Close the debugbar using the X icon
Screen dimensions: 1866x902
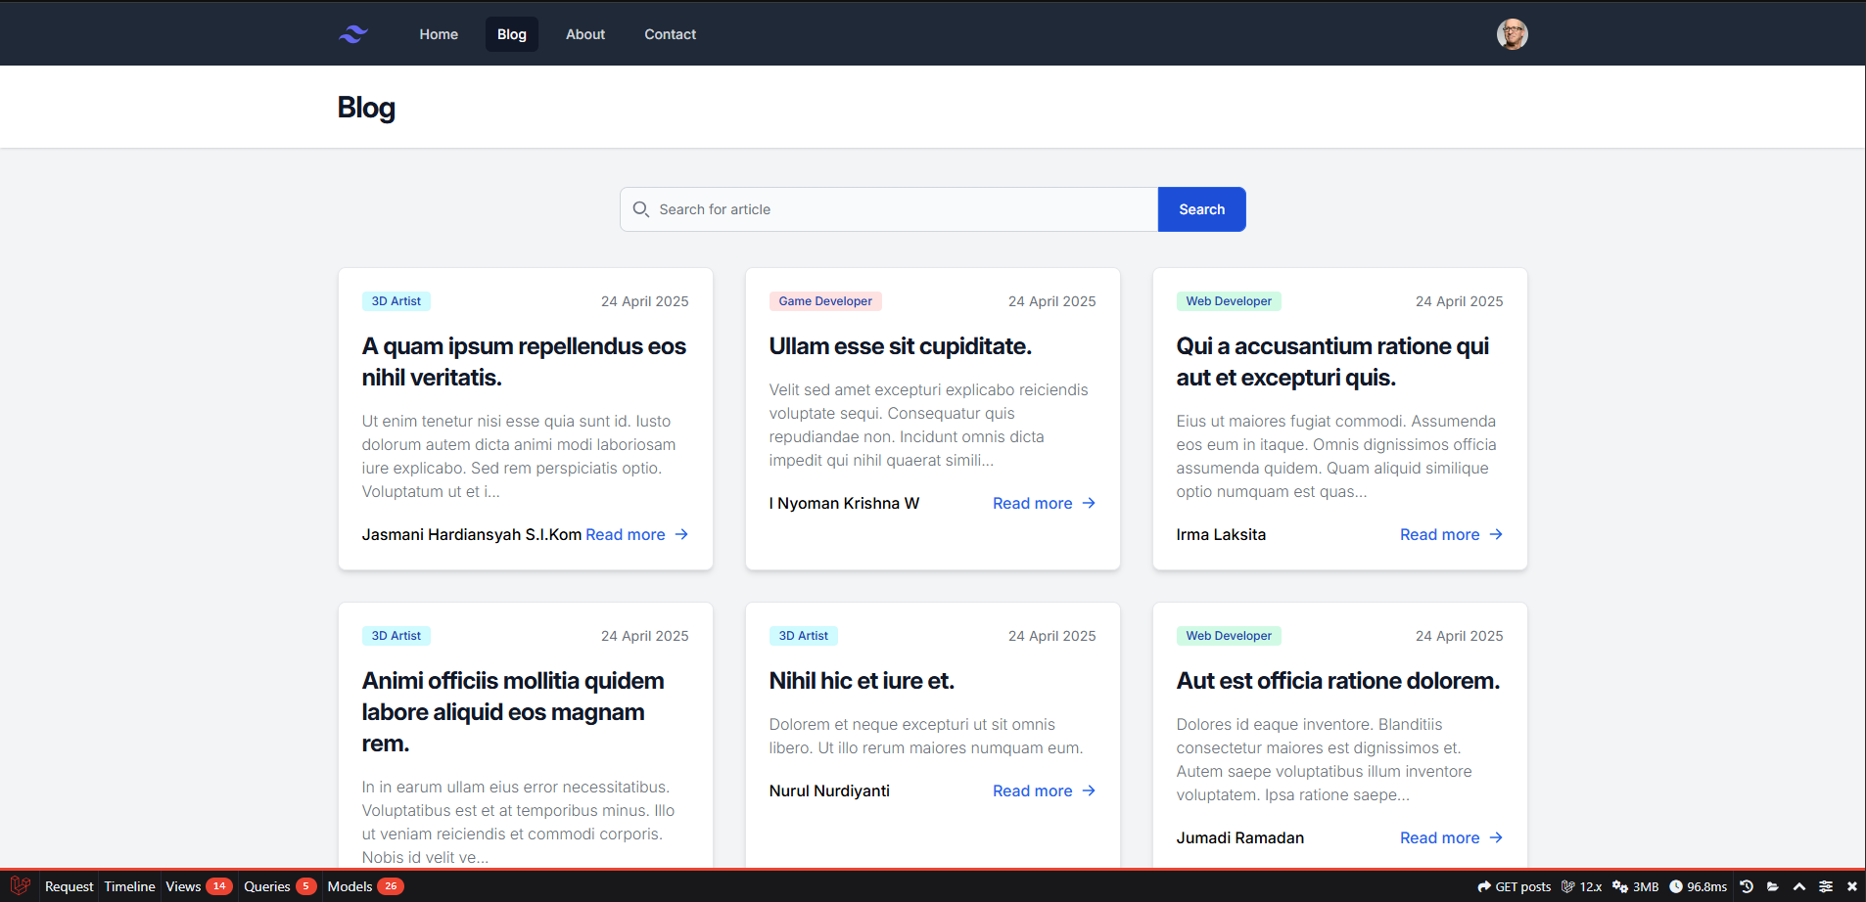pyautogui.click(x=1851, y=886)
